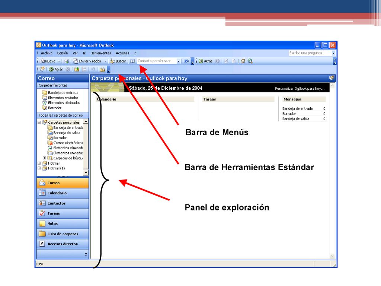The width and height of the screenshot is (381, 286).
Task: Open the Acciones menu
Action: (122, 53)
